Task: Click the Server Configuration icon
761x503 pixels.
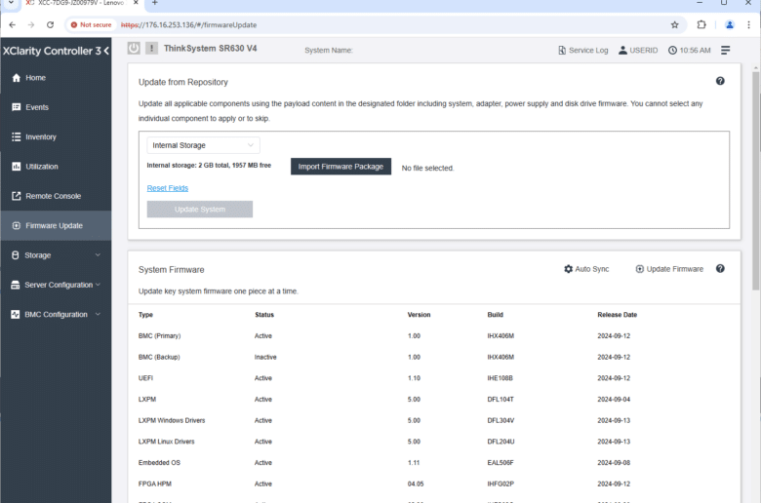Action: [x=15, y=285]
